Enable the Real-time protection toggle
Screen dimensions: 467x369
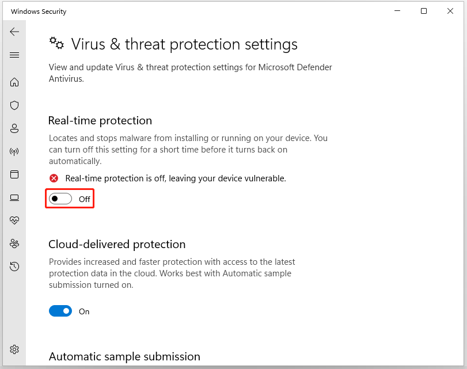point(59,198)
